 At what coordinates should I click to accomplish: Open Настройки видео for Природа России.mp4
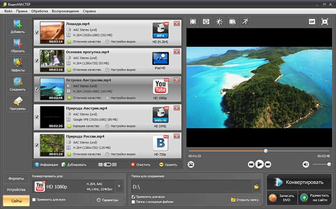coord(121,154)
